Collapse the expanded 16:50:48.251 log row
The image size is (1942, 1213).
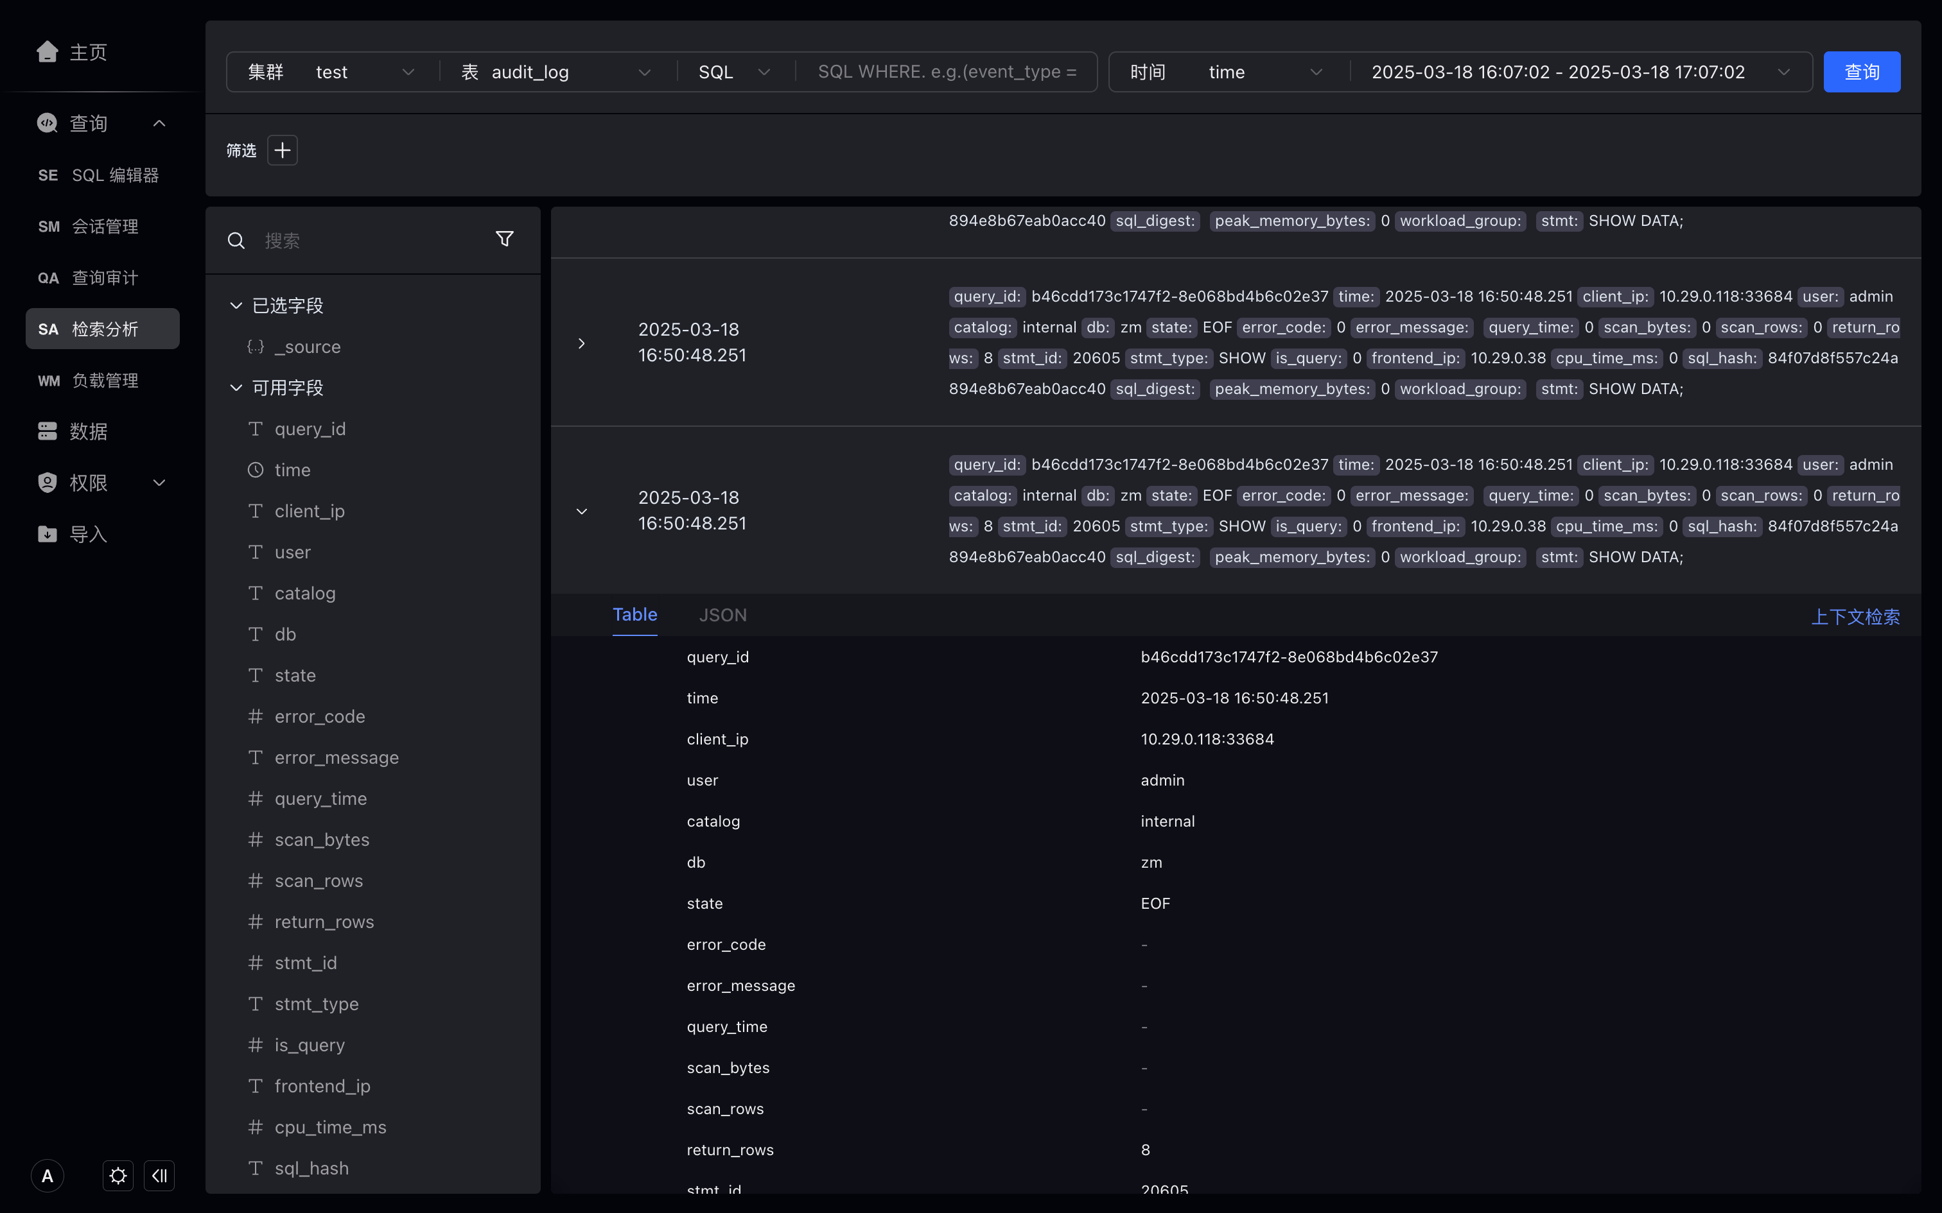coord(582,511)
